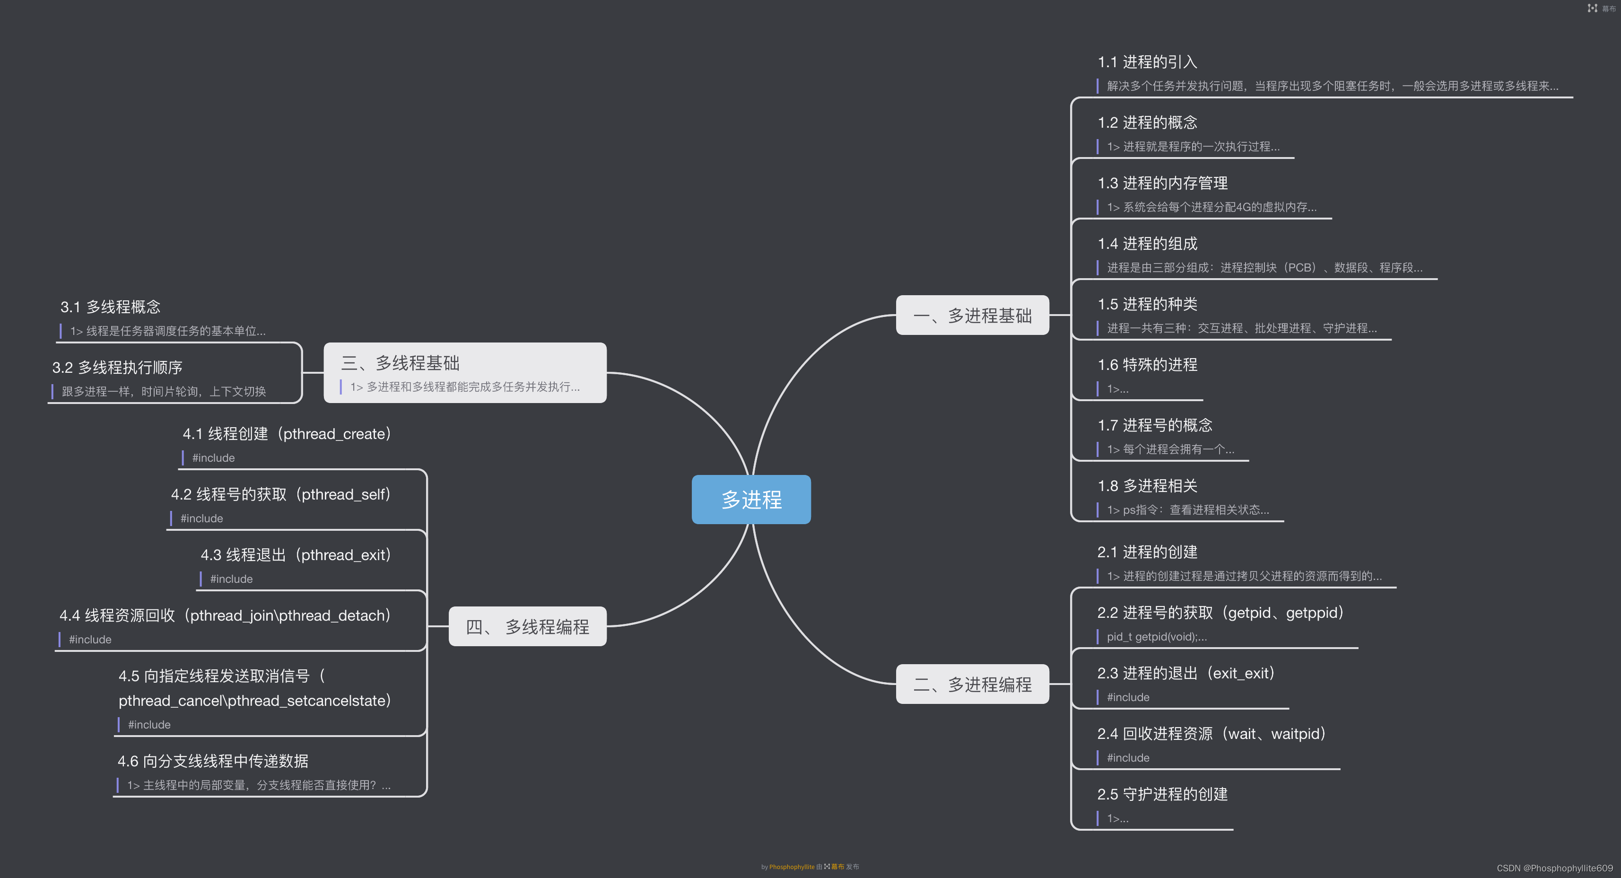The image size is (1621, 878).
Task: Open the note 进程一共有三种：交互进程、批处理进程...
Action: [1242, 328]
